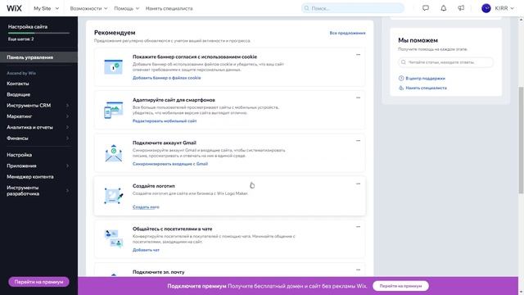The image size is (524, 295).
Task: Open the Помощь dropdown menu
Action: click(x=126, y=8)
